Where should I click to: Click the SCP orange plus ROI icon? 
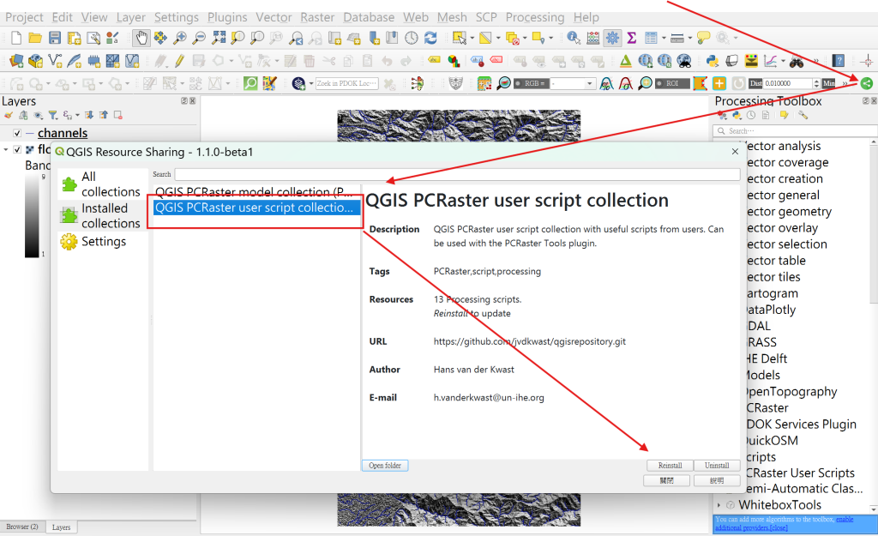(x=719, y=83)
